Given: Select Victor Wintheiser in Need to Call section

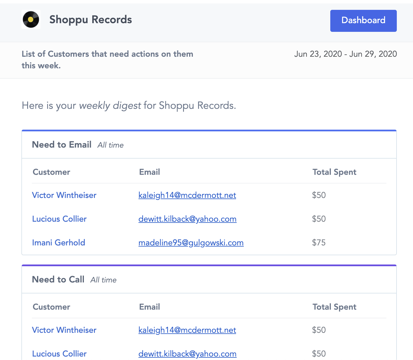Looking at the screenshot, I should [x=64, y=330].
